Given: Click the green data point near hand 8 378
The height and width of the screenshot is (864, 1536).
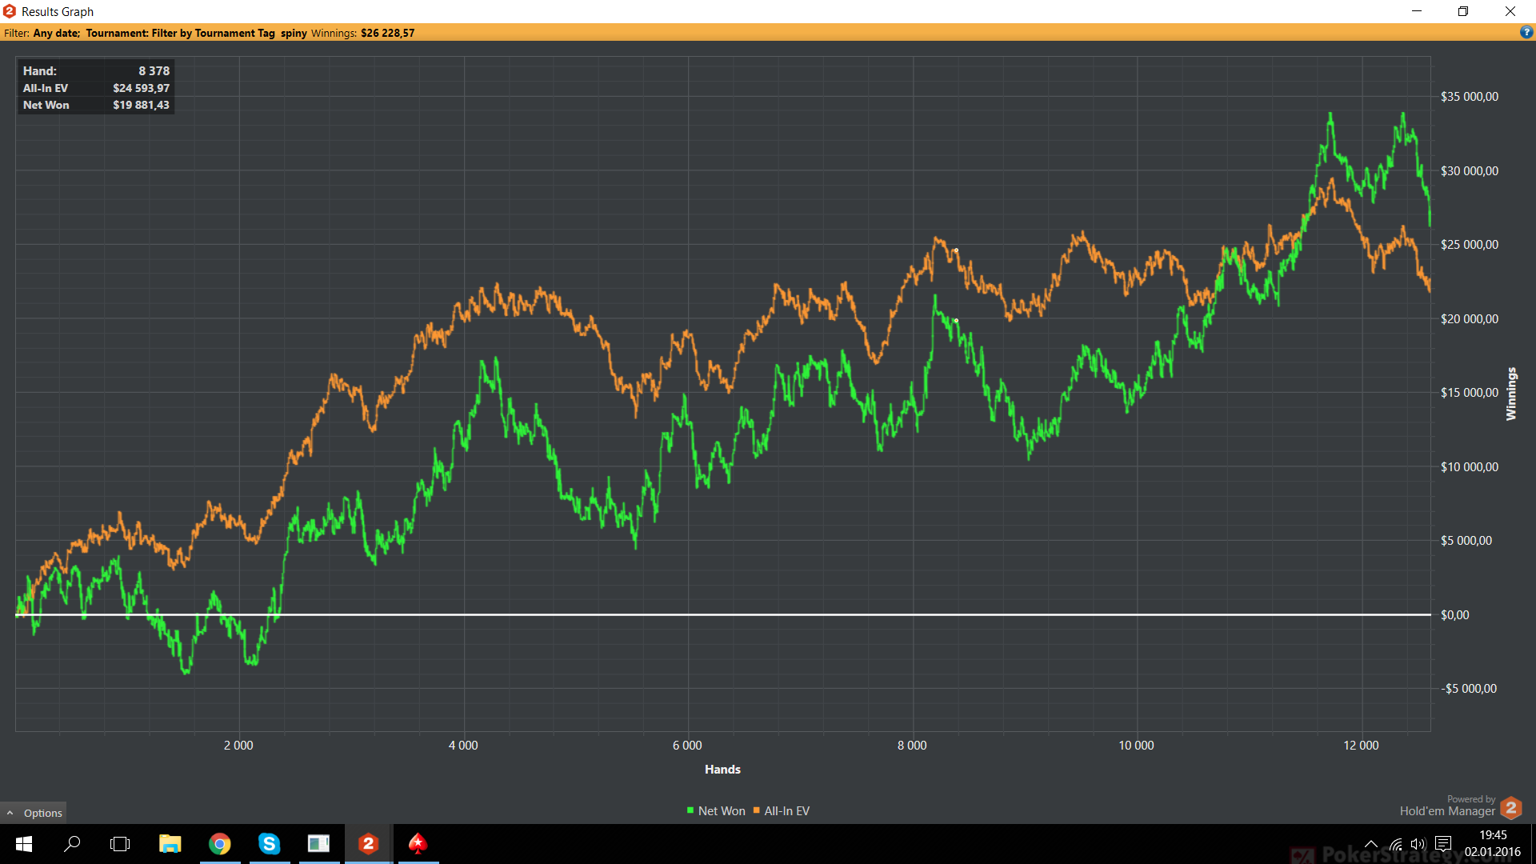Looking at the screenshot, I should point(956,321).
